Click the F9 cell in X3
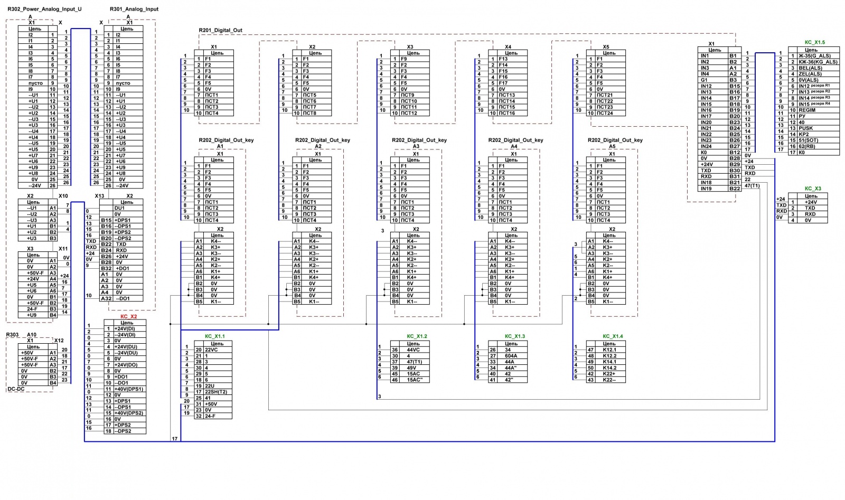The width and height of the screenshot is (845, 500). (x=415, y=59)
